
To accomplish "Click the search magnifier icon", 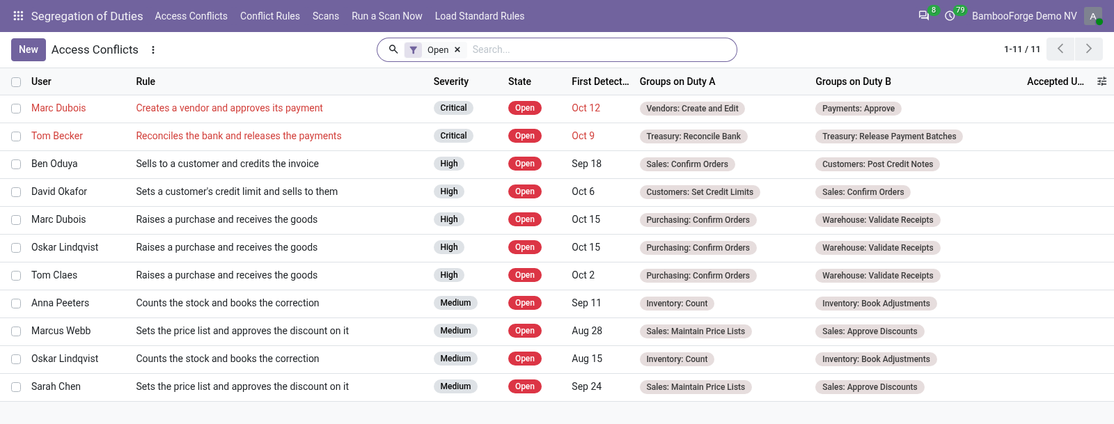I will point(393,49).
